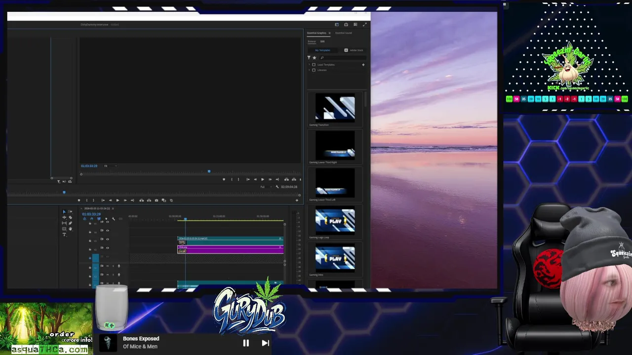Open the Workspaces icon in header
The width and height of the screenshot is (632, 355).
pos(337,24)
